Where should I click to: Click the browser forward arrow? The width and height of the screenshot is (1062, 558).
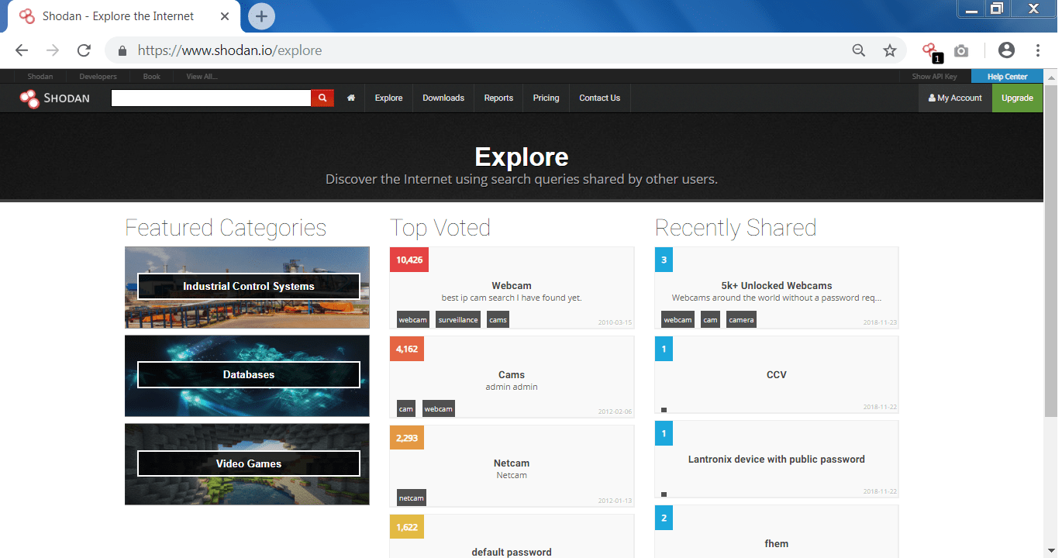pos(53,50)
